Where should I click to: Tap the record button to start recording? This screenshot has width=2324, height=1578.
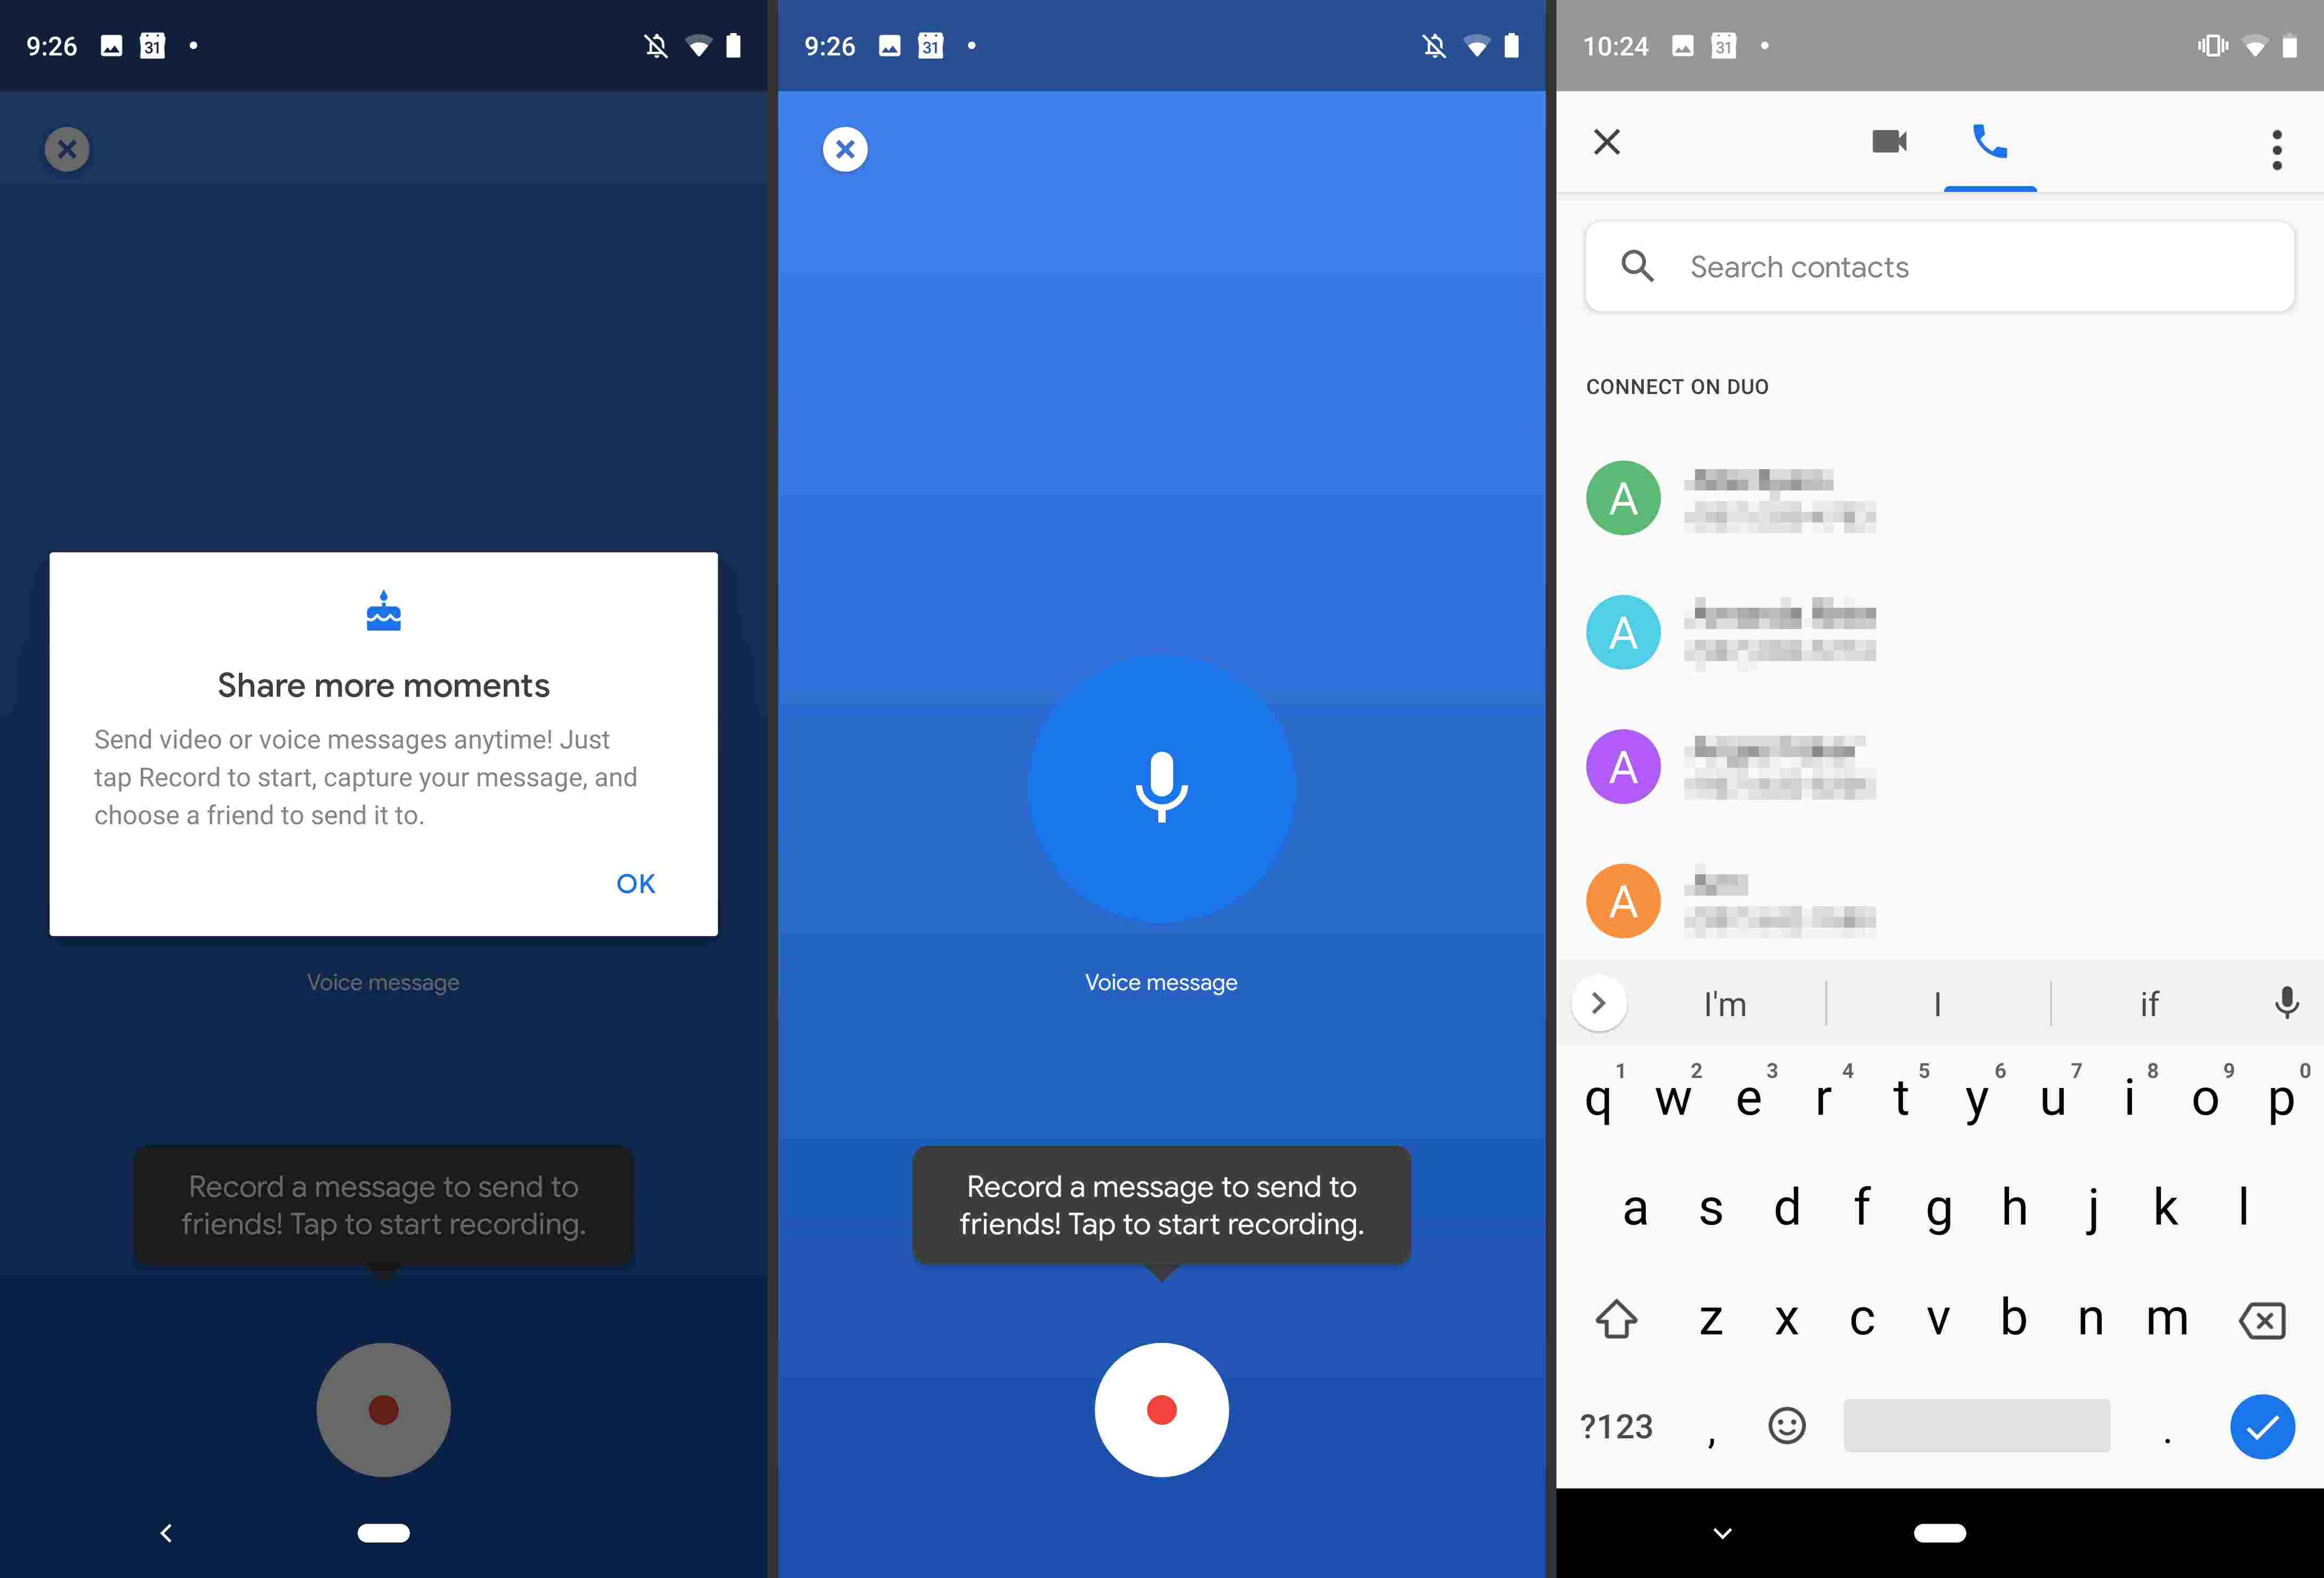click(1162, 1409)
